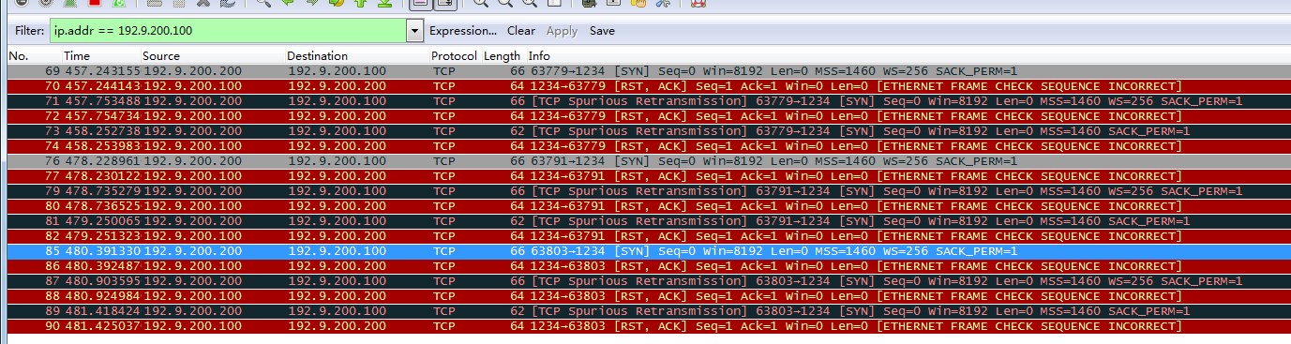Viewport: 1291px width, 344px height.
Task: Click time 458.253983 of packet 74
Action: 101,146
